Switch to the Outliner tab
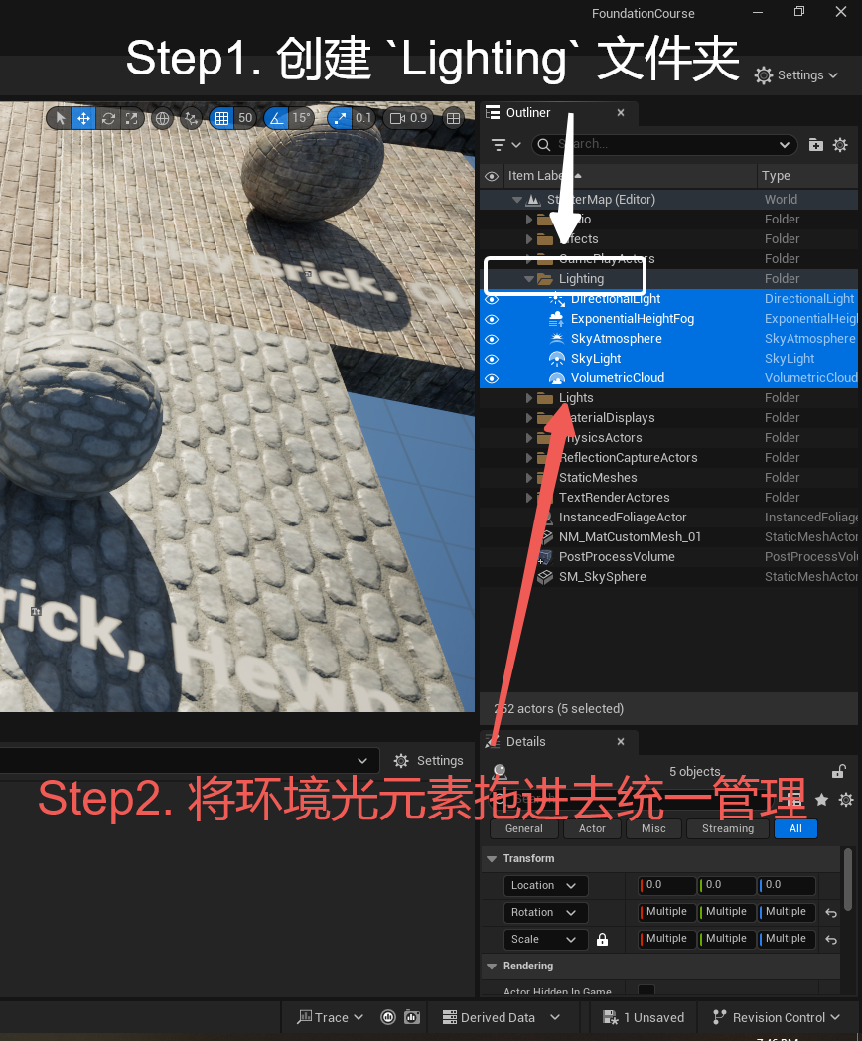This screenshot has width=862, height=1041. pyautogui.click(x=528, y=113)
